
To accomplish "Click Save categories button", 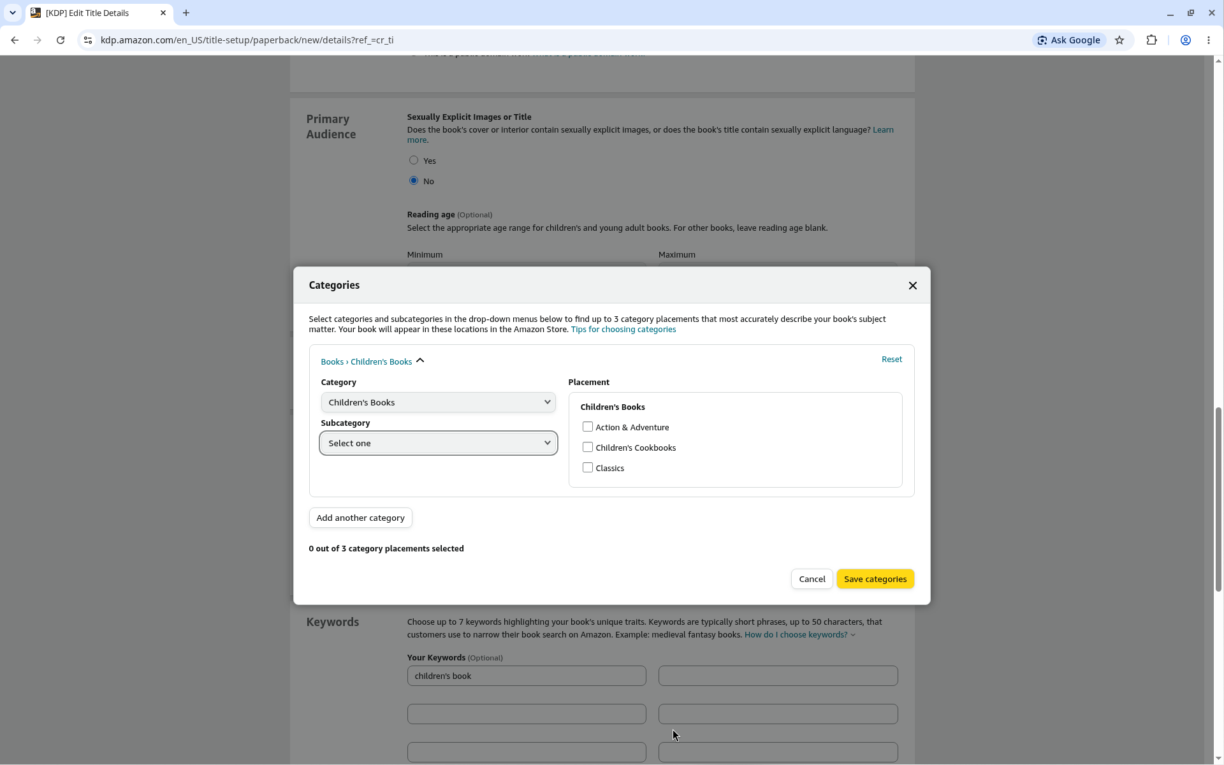I will point(875,579).
